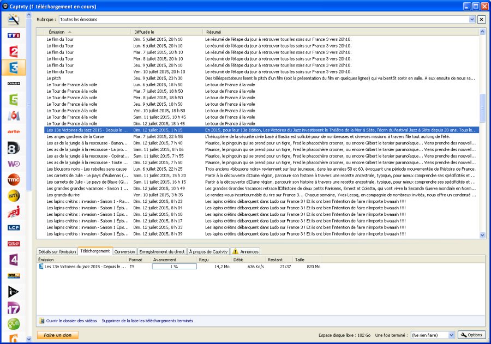
Task: Select the TF1 channel icon
Action: click(14, 36)
